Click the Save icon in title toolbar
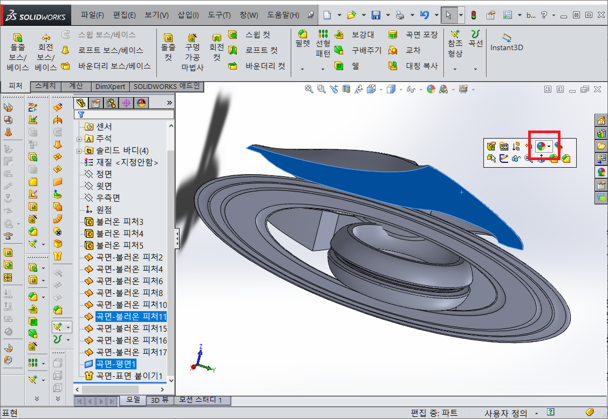The image size is (608, 419). click(375, 15)
